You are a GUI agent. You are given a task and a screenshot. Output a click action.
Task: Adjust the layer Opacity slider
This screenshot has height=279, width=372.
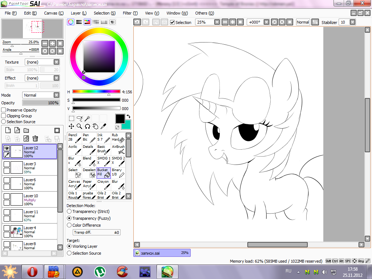[x=41, y=103]
